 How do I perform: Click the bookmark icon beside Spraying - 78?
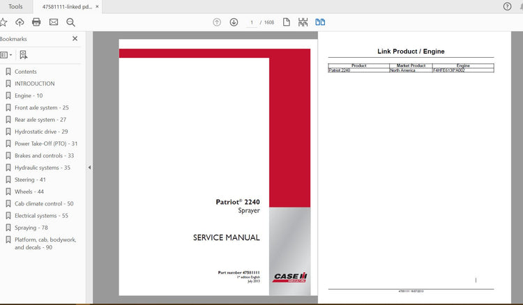[x=8, y=228]
